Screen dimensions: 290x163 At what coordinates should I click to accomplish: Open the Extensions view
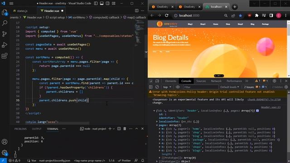pos(5,56)
